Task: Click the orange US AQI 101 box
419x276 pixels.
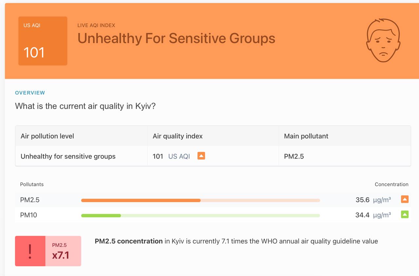Action: [43, 41]
